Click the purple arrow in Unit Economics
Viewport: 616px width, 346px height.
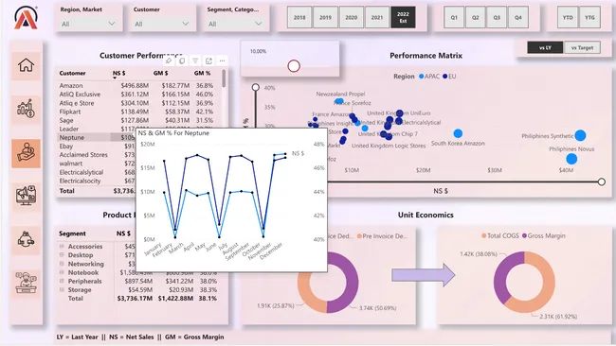click(424, 275)
